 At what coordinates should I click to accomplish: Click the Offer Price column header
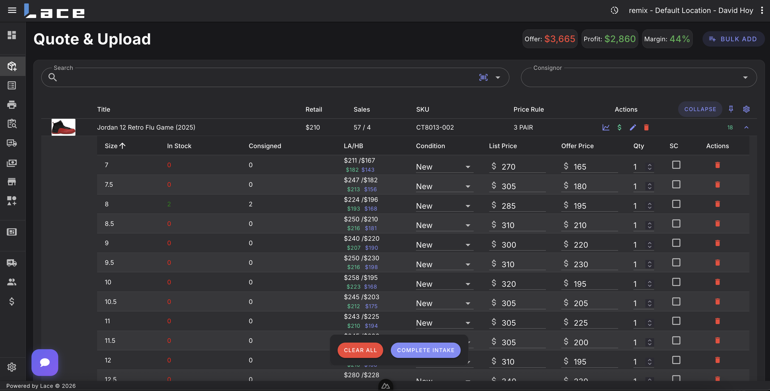[577, 146]
